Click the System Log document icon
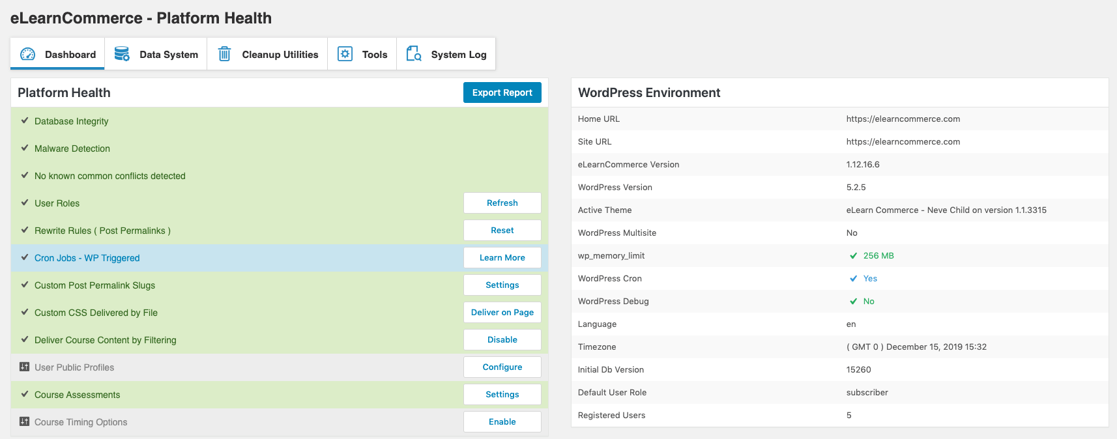Screen dimensions: 1117x439 point(413,54)
